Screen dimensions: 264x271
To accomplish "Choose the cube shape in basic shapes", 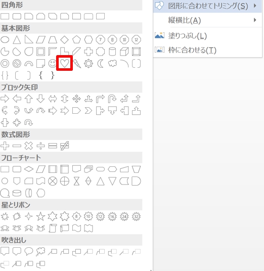I will tap(124, 52).
